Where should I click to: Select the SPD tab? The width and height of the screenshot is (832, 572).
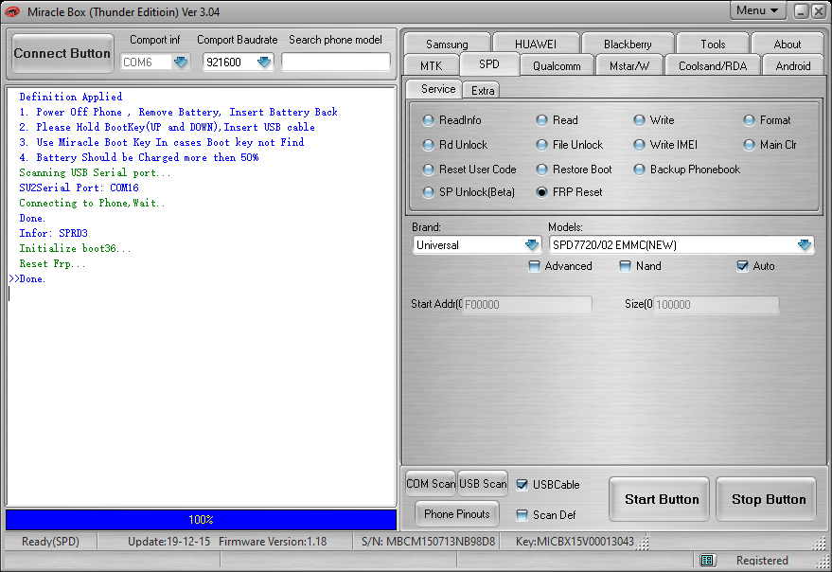pos(488,64)
